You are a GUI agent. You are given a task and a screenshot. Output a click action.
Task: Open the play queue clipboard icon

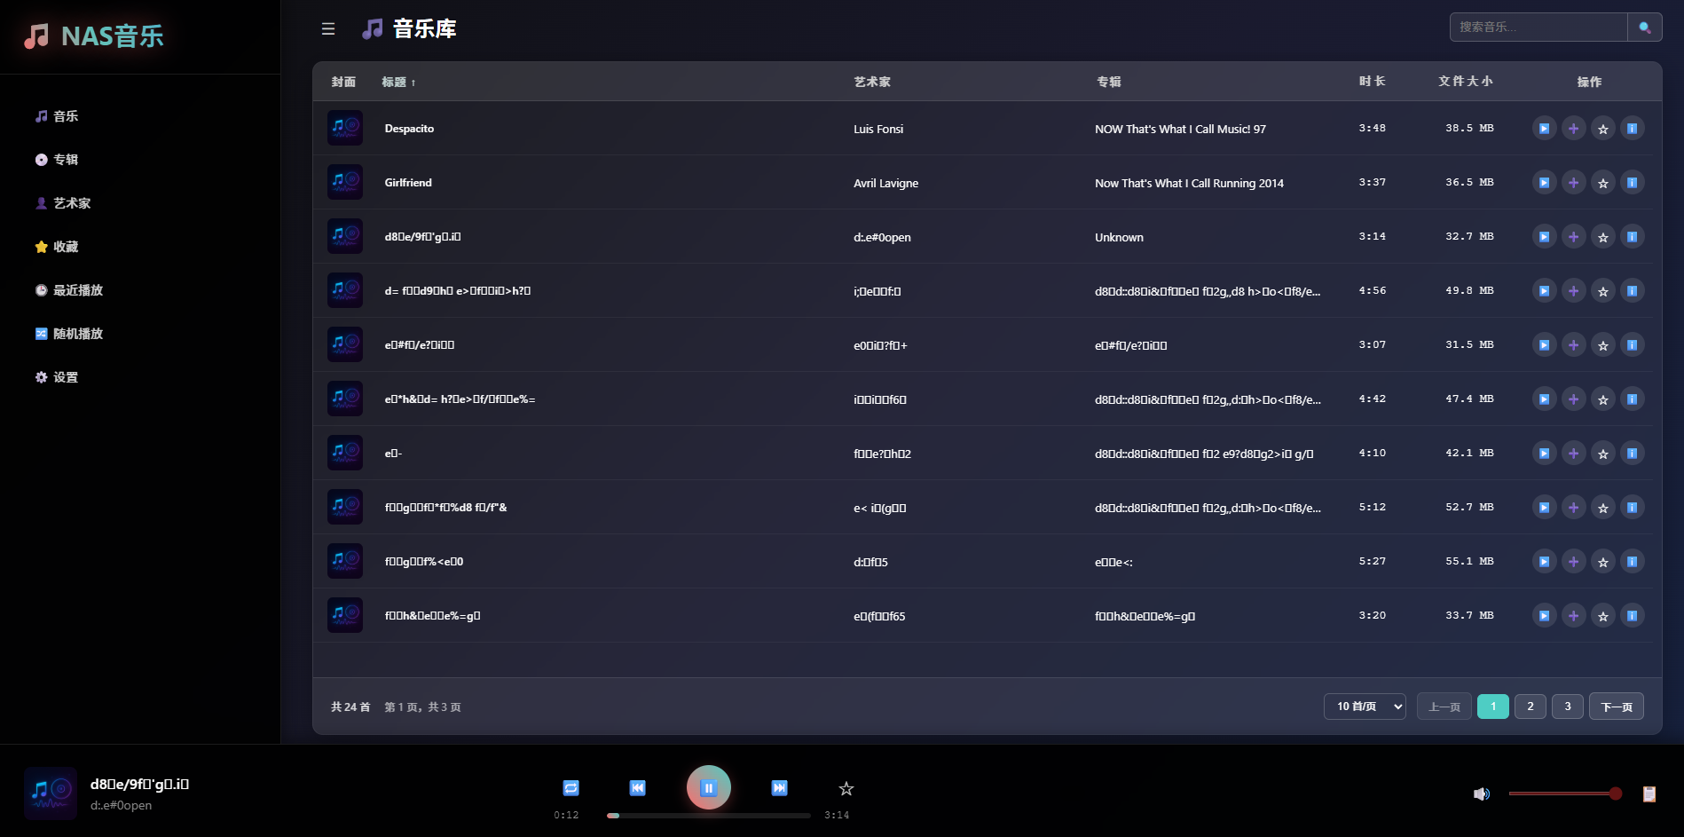click(1649, 794)
